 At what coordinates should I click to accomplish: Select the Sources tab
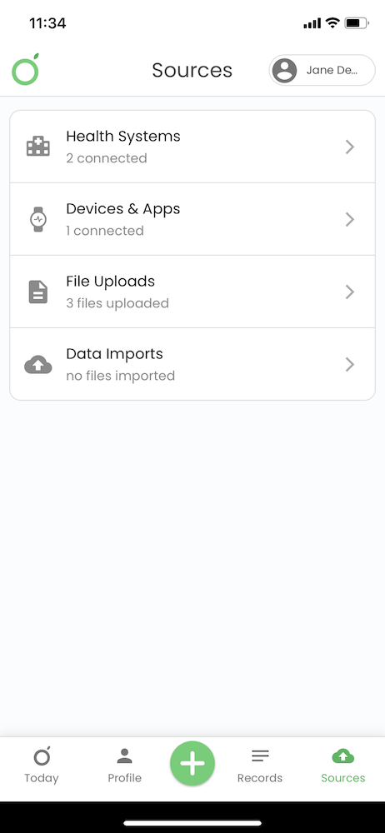tap(343, 765)
